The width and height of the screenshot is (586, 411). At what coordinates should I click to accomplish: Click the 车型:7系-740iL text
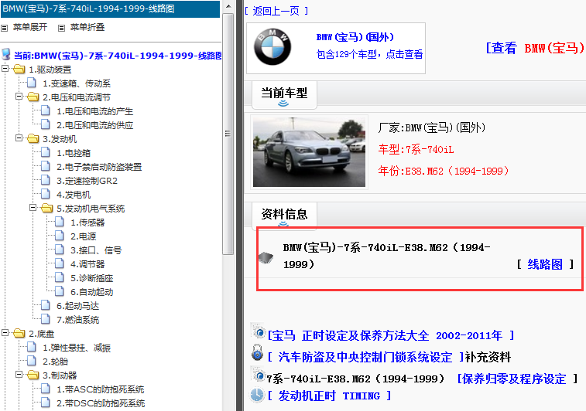coord(416,150)
